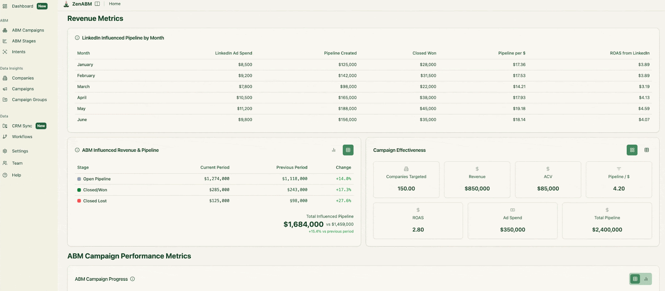Open CRM Sync page
This screenshot has width=665, height=291.
click(22, 126)
